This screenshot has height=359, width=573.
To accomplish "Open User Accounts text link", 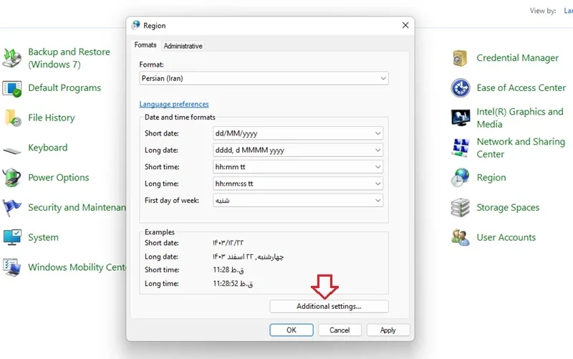I will click(506, 238).
